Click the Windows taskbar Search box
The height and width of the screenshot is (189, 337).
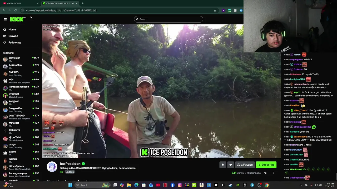93,185
